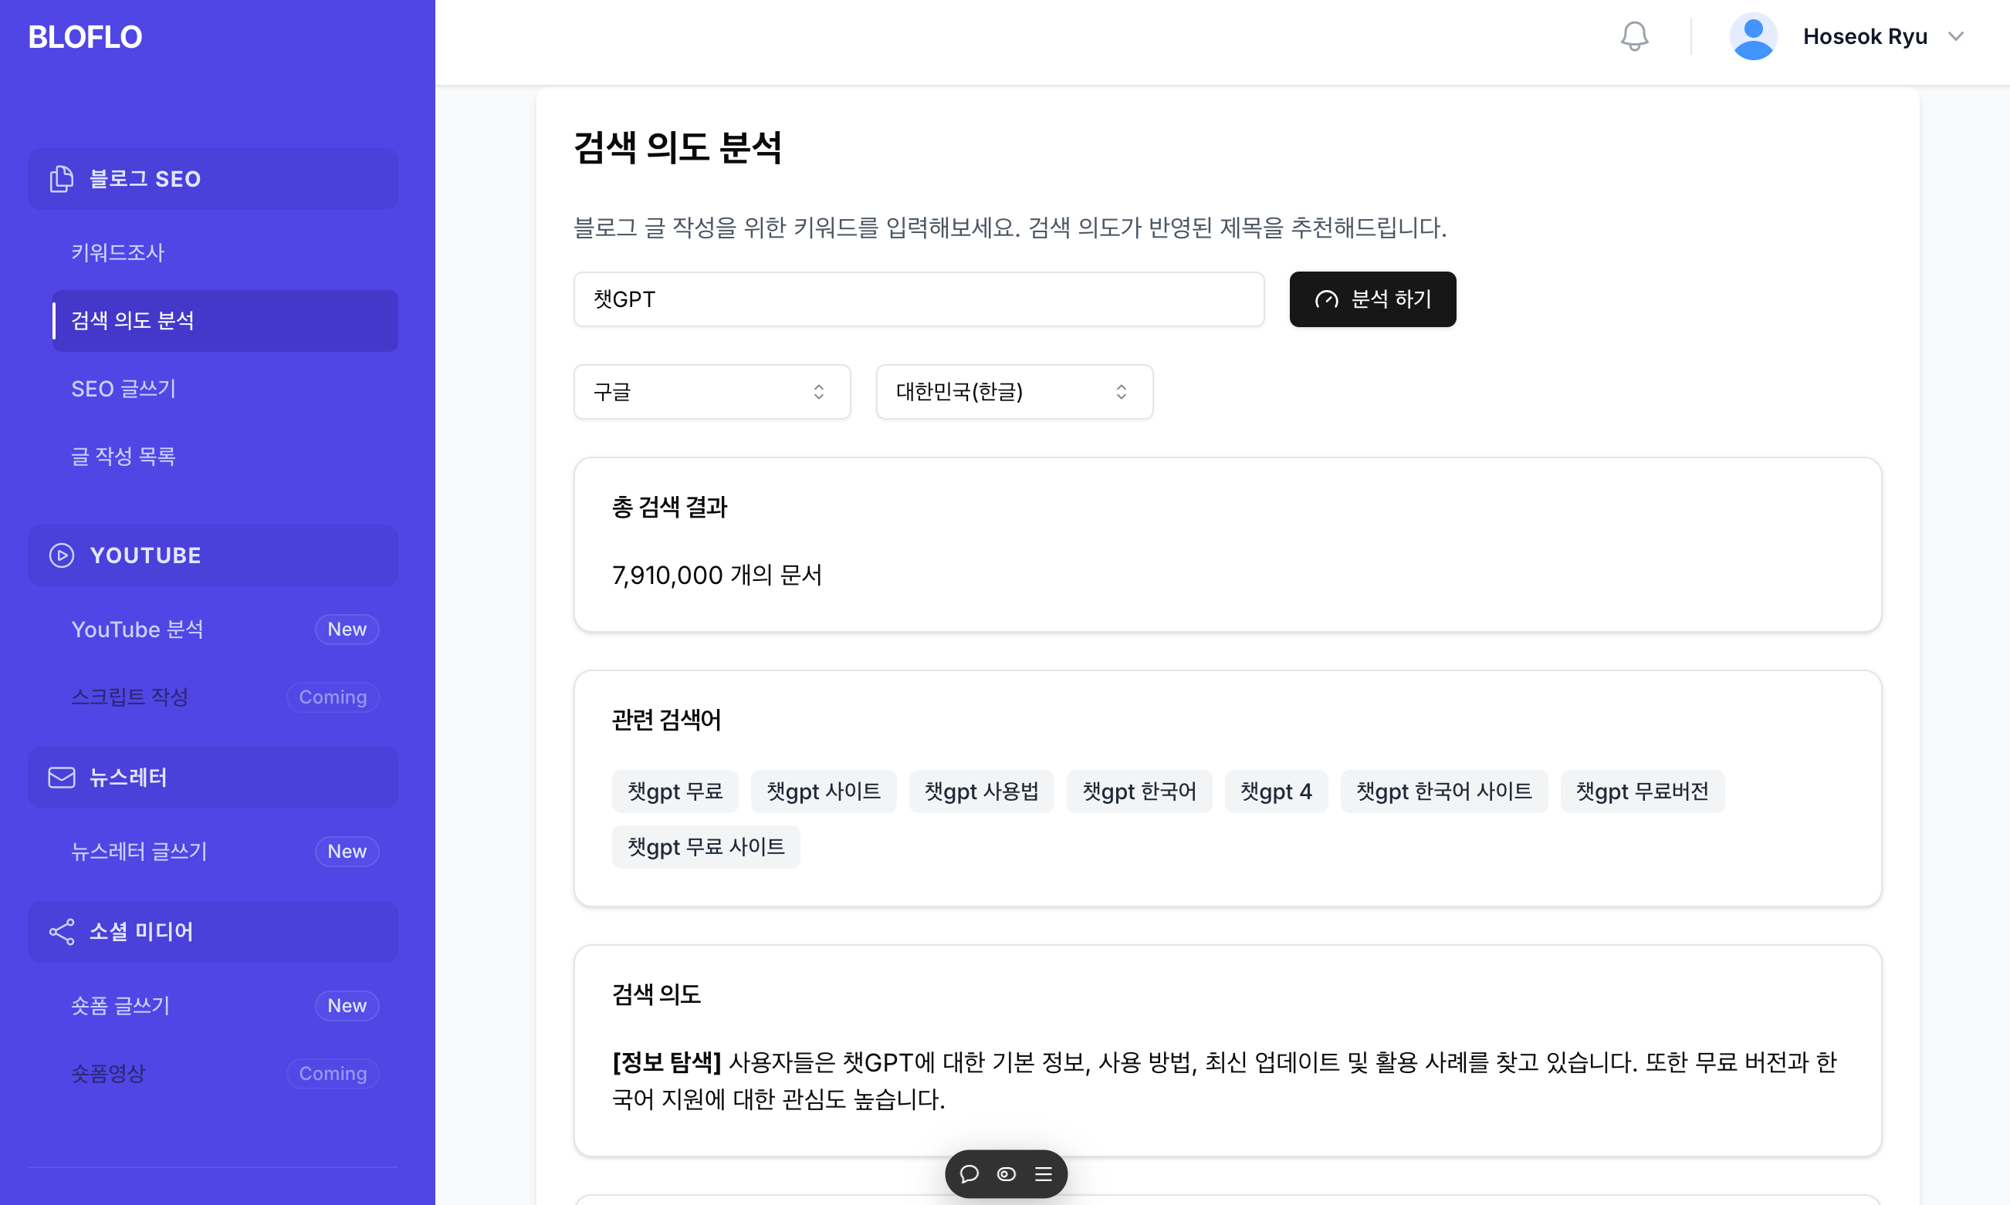
Task: Click the New badge next to YouTube 분석
Action: click(x=347, y=630)
